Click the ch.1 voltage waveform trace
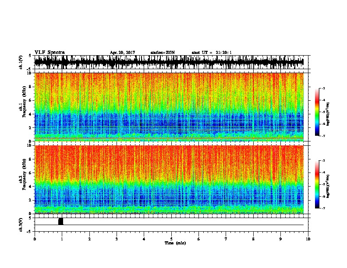The height and width of the screenshot is (268, 347). pyautogui.click(x=169, y=62)
